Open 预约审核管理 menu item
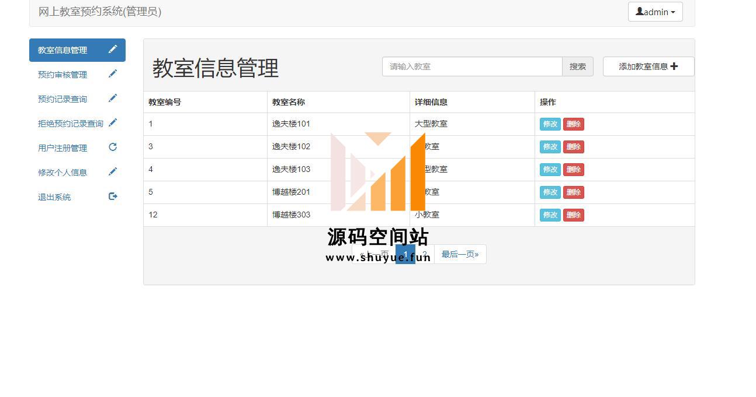Screen dimensions: 756x397 63,75
